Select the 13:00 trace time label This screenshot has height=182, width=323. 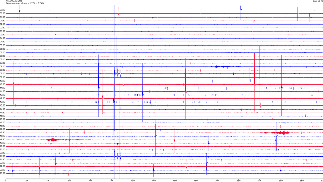point(3,102)
